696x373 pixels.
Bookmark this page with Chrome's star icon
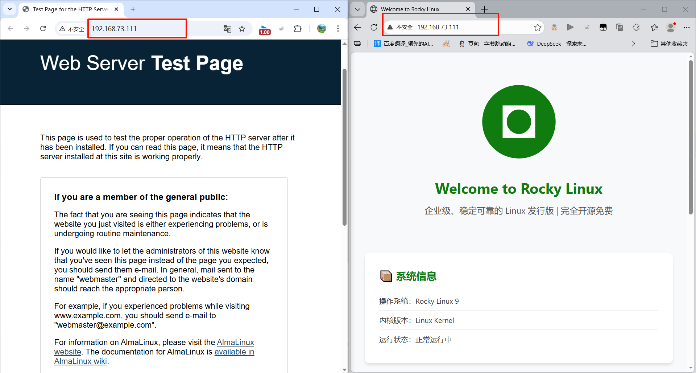point(242,29)
